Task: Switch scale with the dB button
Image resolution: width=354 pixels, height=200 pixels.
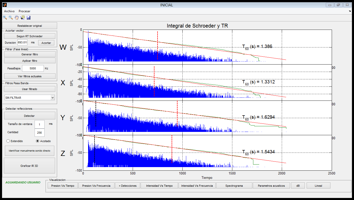Action: point(298,186)
